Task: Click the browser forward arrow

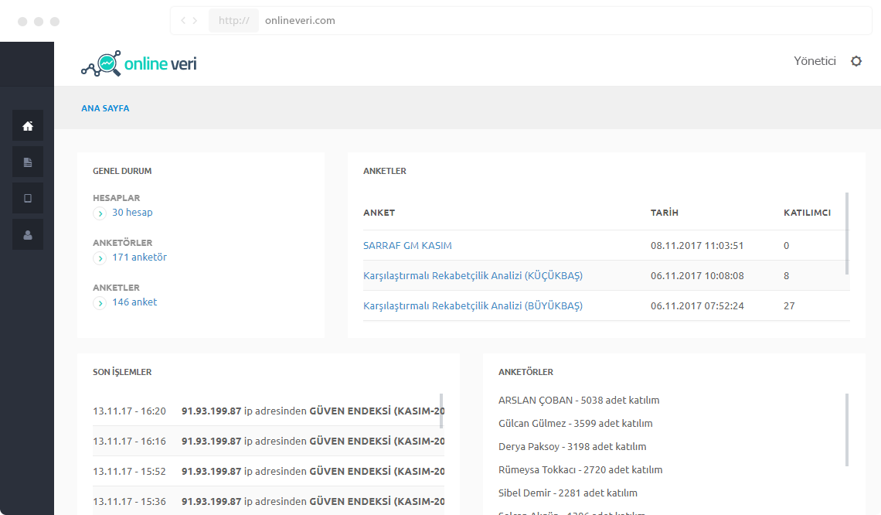Action: pyautogui.click(x=196, y=21)
